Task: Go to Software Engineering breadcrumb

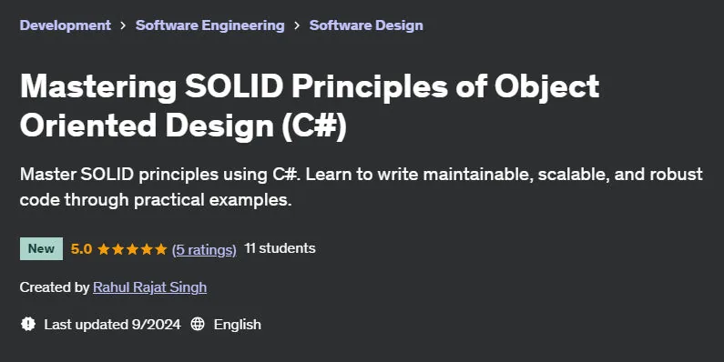Action: point(210,25)
